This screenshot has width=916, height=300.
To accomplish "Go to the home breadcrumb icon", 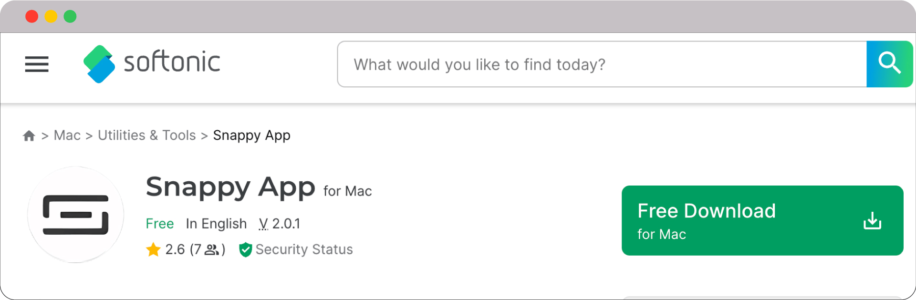I will (29, 136).
